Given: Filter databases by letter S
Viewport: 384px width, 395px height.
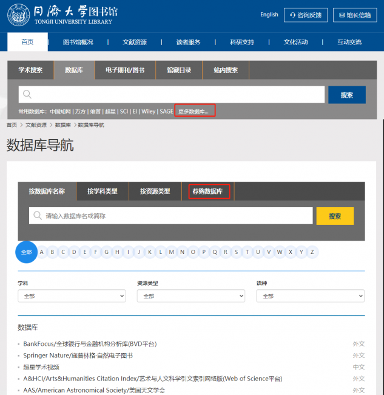Looking at the screenshot, I should click(236, 252).
